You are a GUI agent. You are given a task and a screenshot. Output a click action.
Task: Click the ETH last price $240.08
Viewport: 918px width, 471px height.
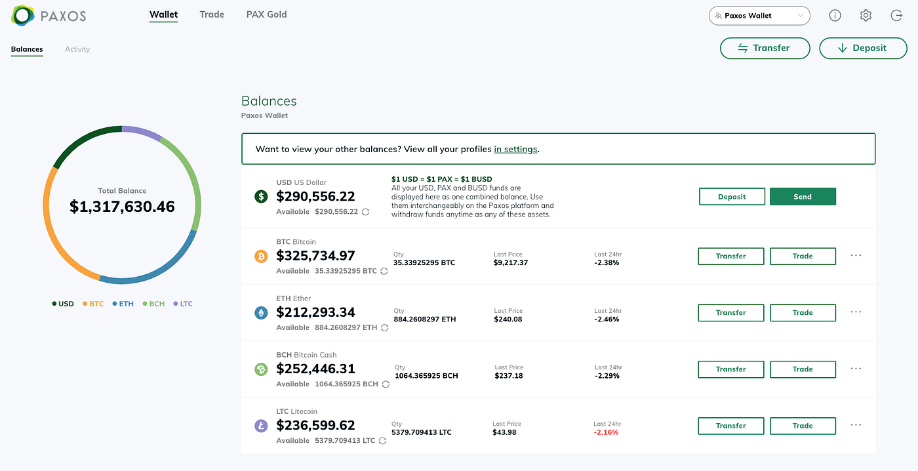[508, 319]
